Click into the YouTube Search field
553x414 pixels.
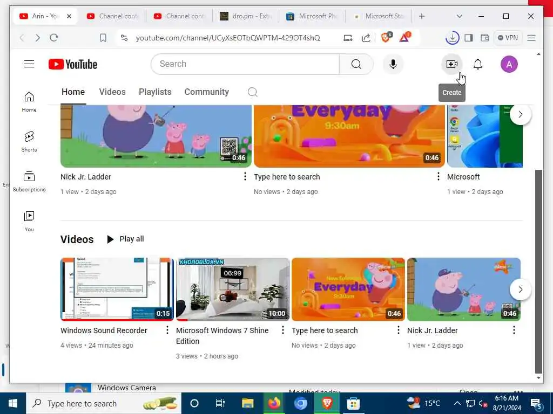coord(246,64)
